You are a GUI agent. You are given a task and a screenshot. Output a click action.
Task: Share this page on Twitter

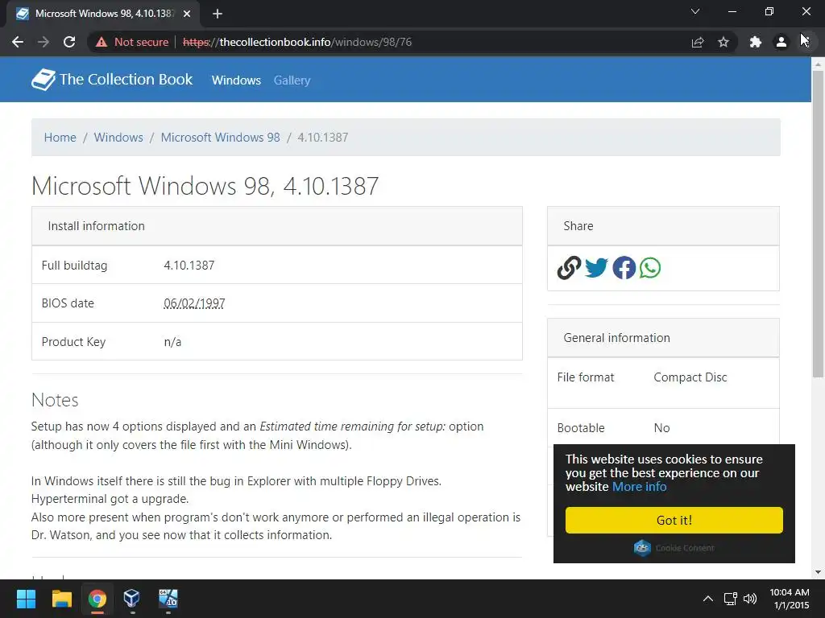[596, 268]
